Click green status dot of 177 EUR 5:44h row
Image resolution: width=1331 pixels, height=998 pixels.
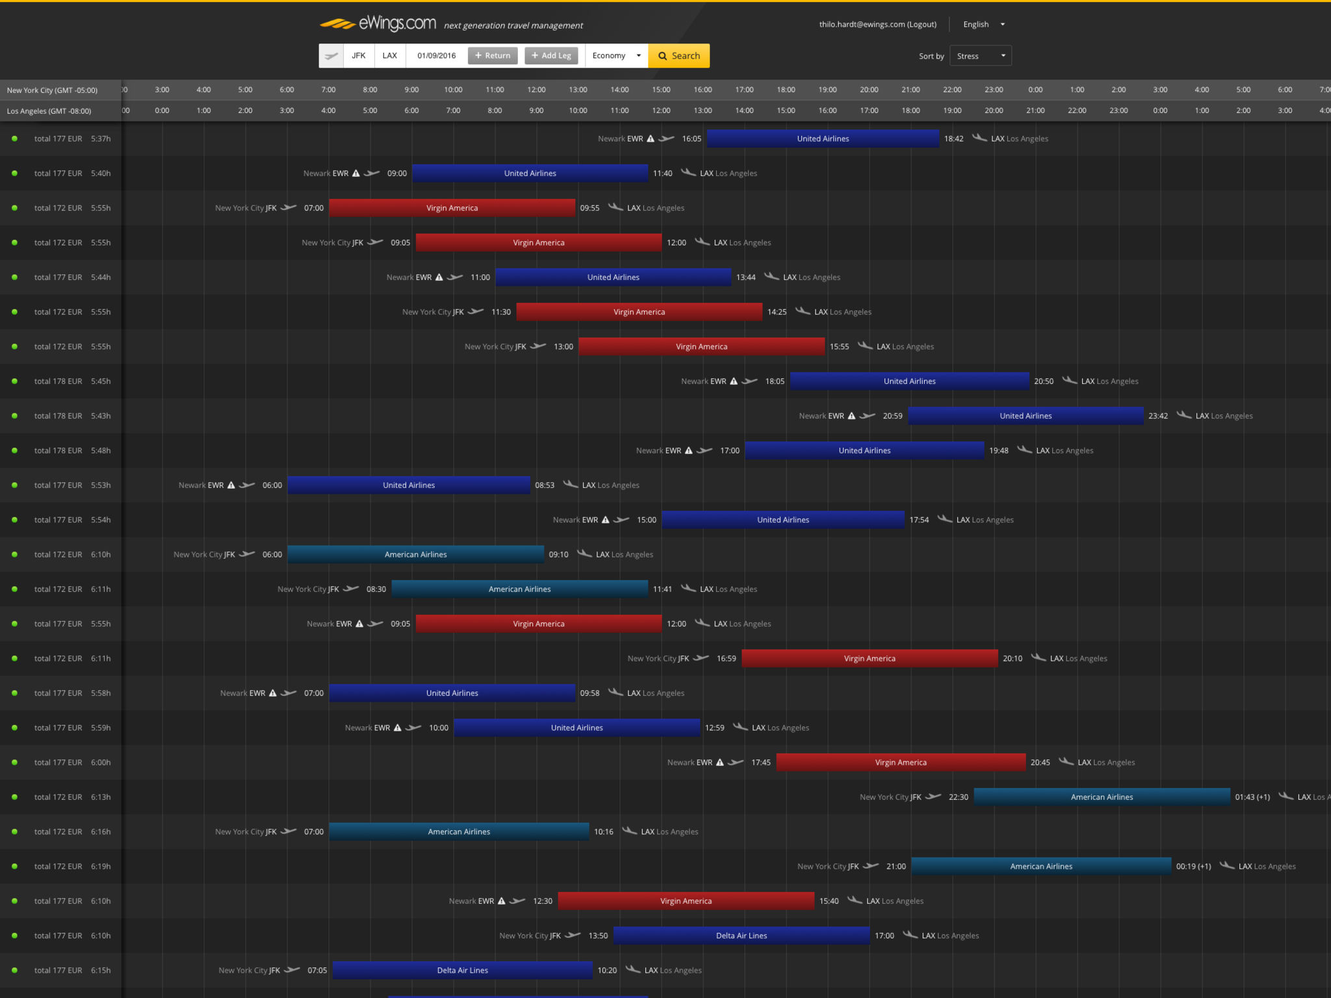click(x=14, y=277)
